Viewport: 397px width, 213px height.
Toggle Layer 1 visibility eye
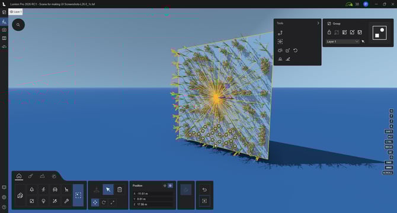tap(11, 12)
